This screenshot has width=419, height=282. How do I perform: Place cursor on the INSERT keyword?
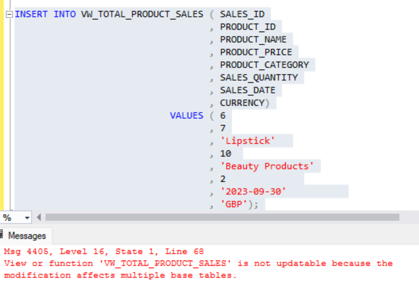click(x=32, y=14)
